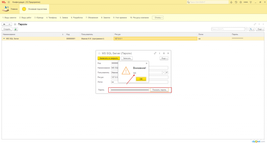
Task: Open 10. Ресурсы компании
Action: pyautogui.click(x=139, y=18)
